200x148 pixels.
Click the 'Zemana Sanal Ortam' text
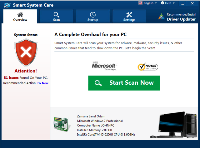(91, 116)
